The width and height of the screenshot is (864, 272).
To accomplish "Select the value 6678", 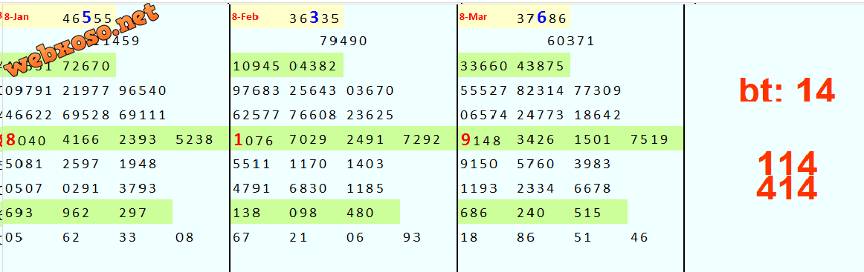I will [593, 188].
